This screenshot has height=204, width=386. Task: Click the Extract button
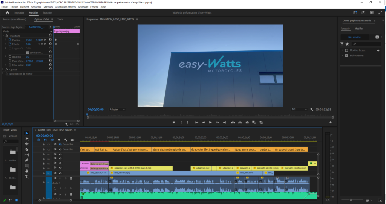[240, 122]
